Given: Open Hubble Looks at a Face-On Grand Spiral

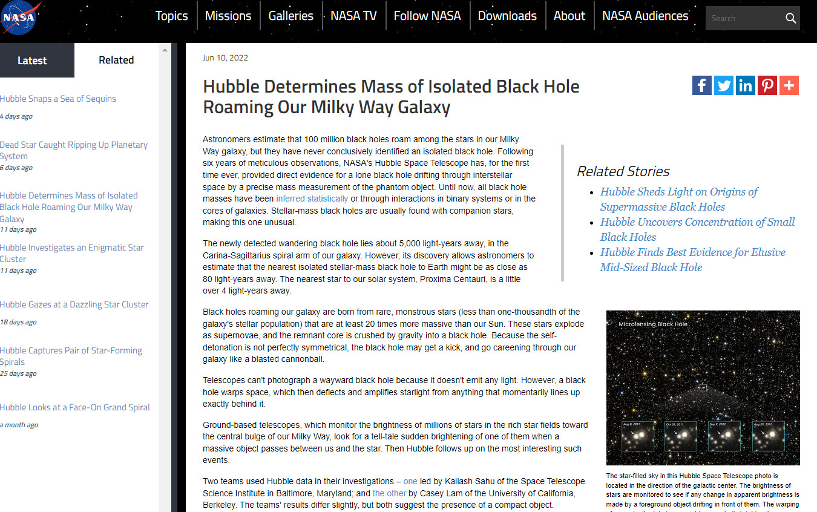Looking at the screenshot, I should pyautogui.click(x=75, y=407).
